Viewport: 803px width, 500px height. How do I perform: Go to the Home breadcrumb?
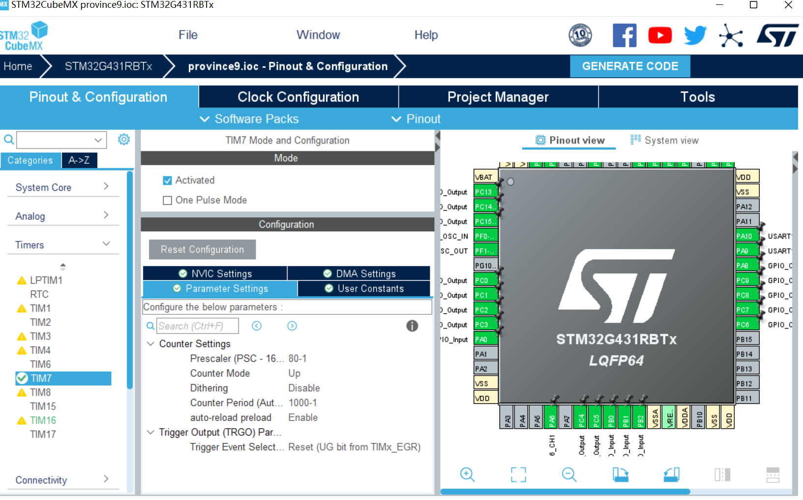tap(18, 66)
